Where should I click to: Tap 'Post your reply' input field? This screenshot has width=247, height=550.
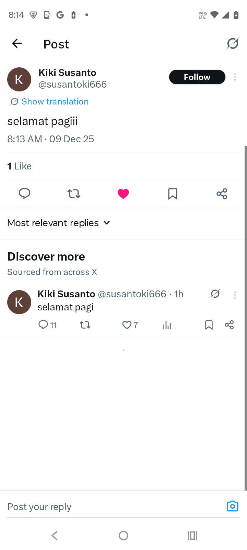click(110, 507)
